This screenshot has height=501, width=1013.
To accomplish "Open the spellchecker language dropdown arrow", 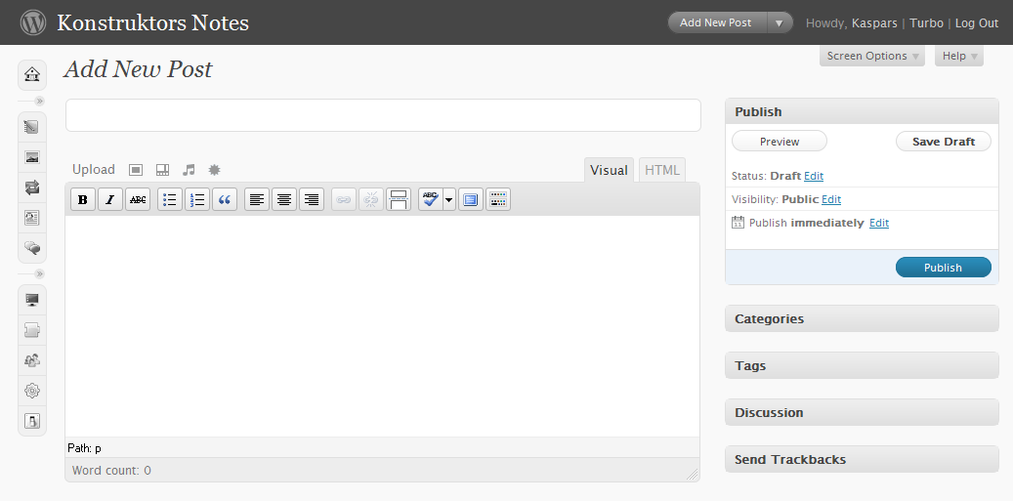I will click(449, 200).
